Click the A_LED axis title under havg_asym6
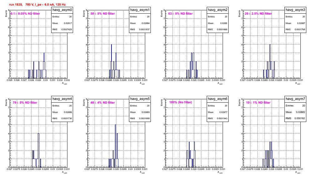 pos(220,172)
